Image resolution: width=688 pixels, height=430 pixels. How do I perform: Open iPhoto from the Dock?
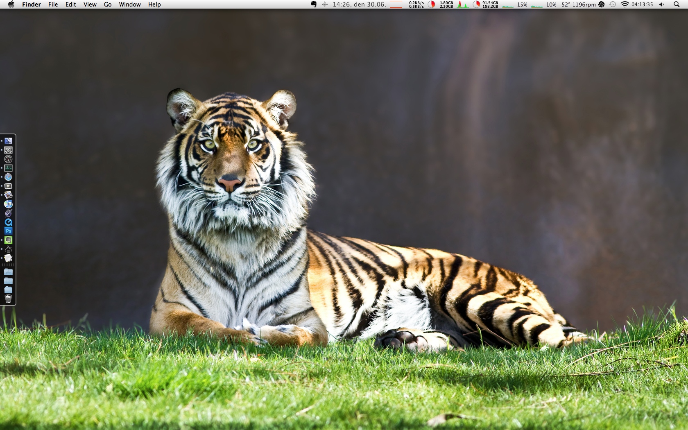(8, 195)
